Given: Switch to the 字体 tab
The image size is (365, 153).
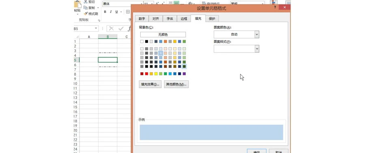Looking at the screenshot, I should coord(170,19).
